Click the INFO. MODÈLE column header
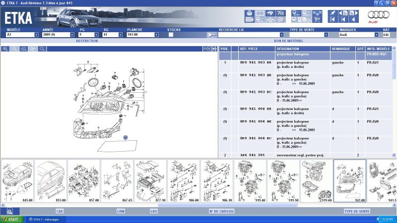The height and width of the screenshot is (223, 397). click(379, 49)
